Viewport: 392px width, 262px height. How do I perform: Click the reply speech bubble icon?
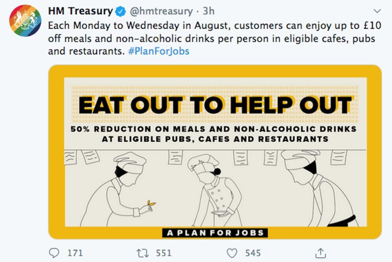click(x=54, y=253)
